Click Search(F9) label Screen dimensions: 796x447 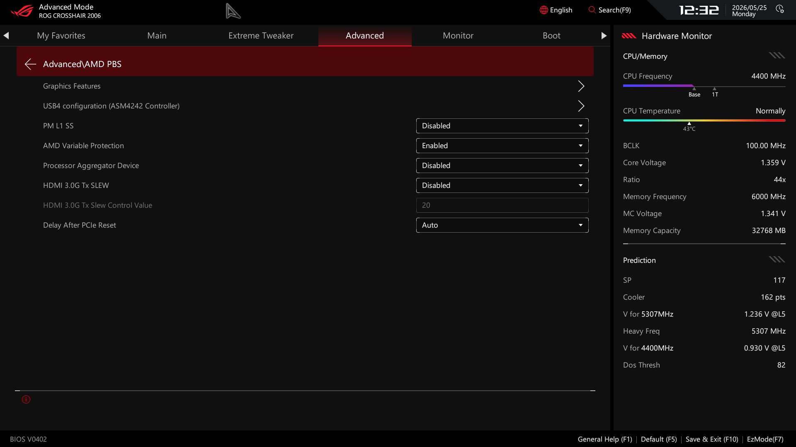[x=614, y=10]
